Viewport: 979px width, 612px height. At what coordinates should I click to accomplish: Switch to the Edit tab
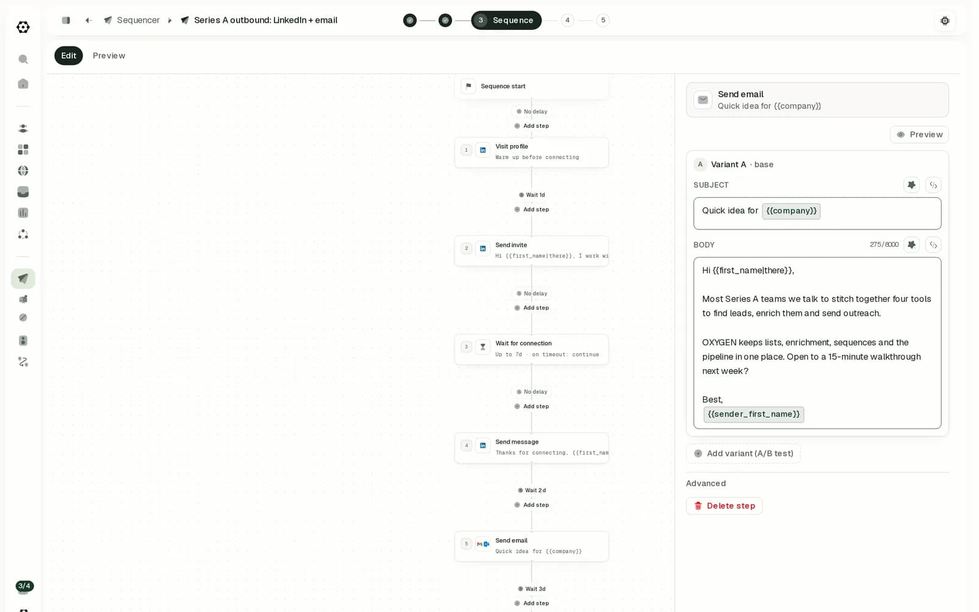pyautogui.click(x=69, y=56)
